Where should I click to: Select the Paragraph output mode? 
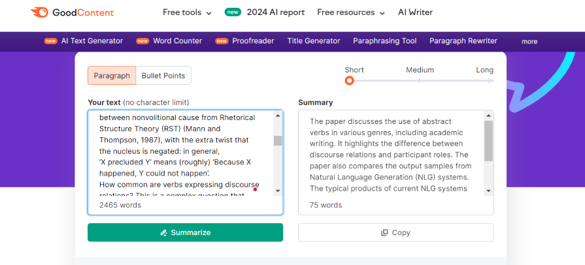pos(112,76)
